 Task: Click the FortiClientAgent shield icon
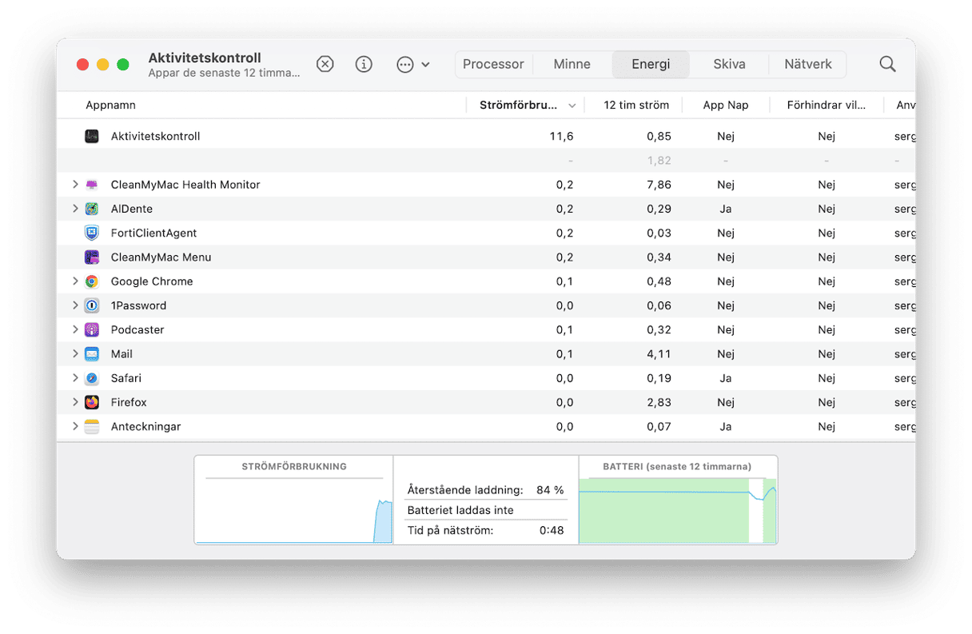pyautogui.click(x=92, y=233)
